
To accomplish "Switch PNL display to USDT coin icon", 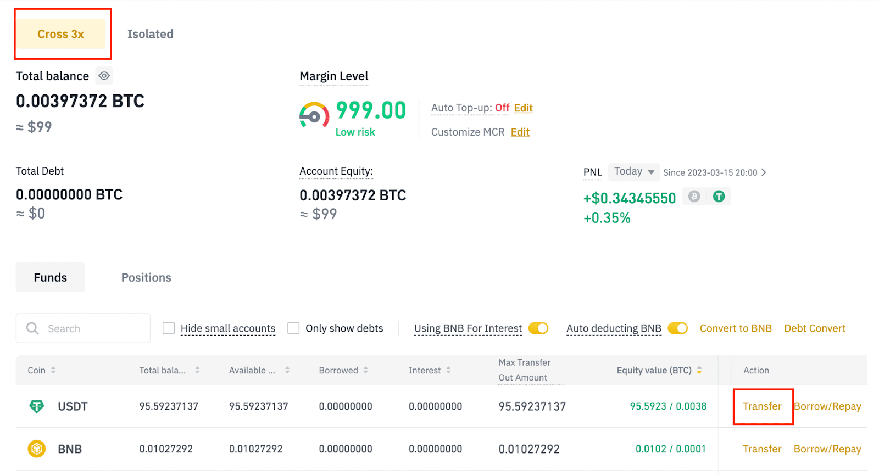I will (x=719, y=197).
